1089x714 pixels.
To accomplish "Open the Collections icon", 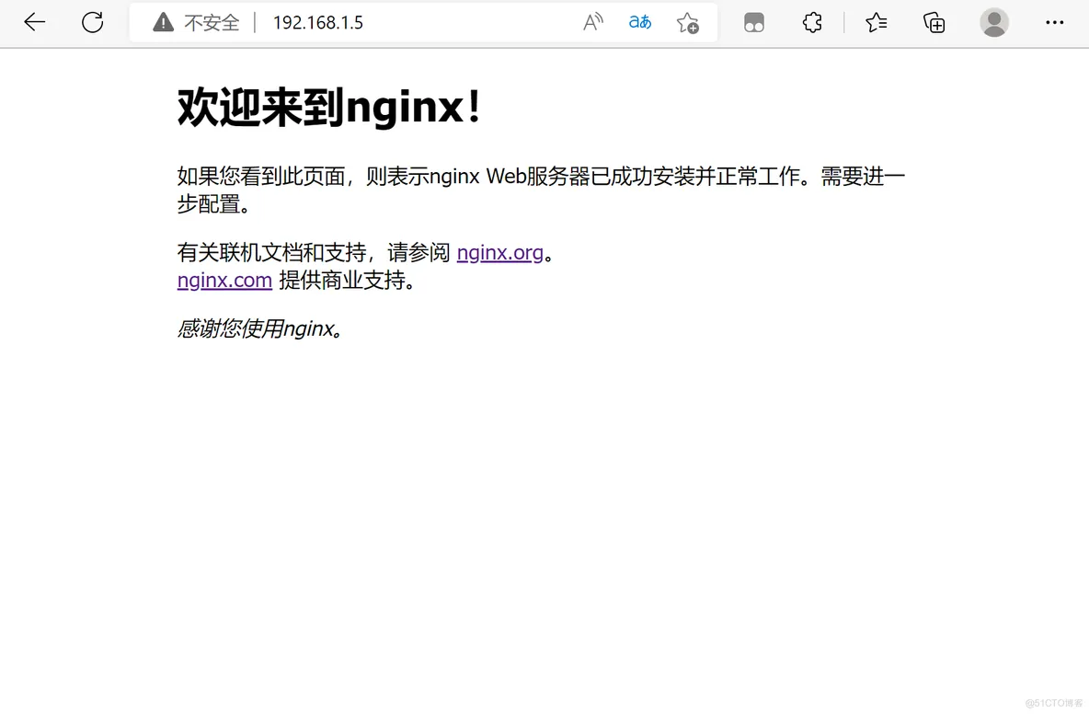I will coord(934,22).
